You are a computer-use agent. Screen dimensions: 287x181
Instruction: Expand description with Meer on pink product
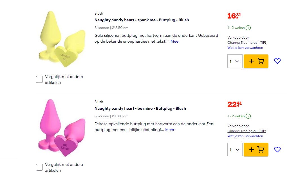click(170, 130)
